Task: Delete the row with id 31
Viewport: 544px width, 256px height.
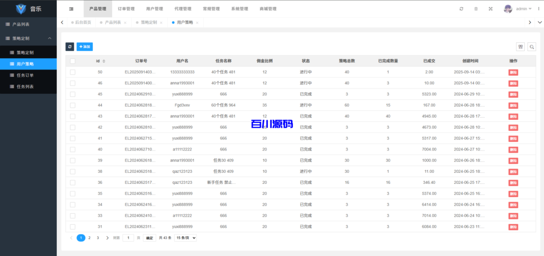Action: (513, 227)
